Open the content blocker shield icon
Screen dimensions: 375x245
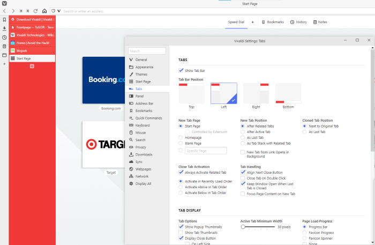coord(53,11)
